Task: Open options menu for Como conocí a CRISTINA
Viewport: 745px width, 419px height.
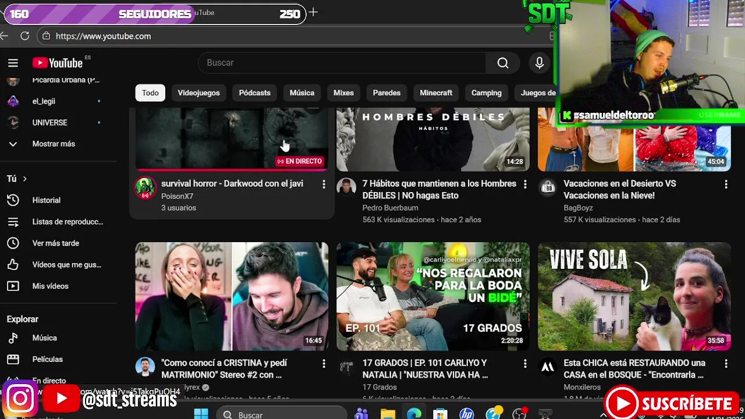Action: click(x=324, y=363)
